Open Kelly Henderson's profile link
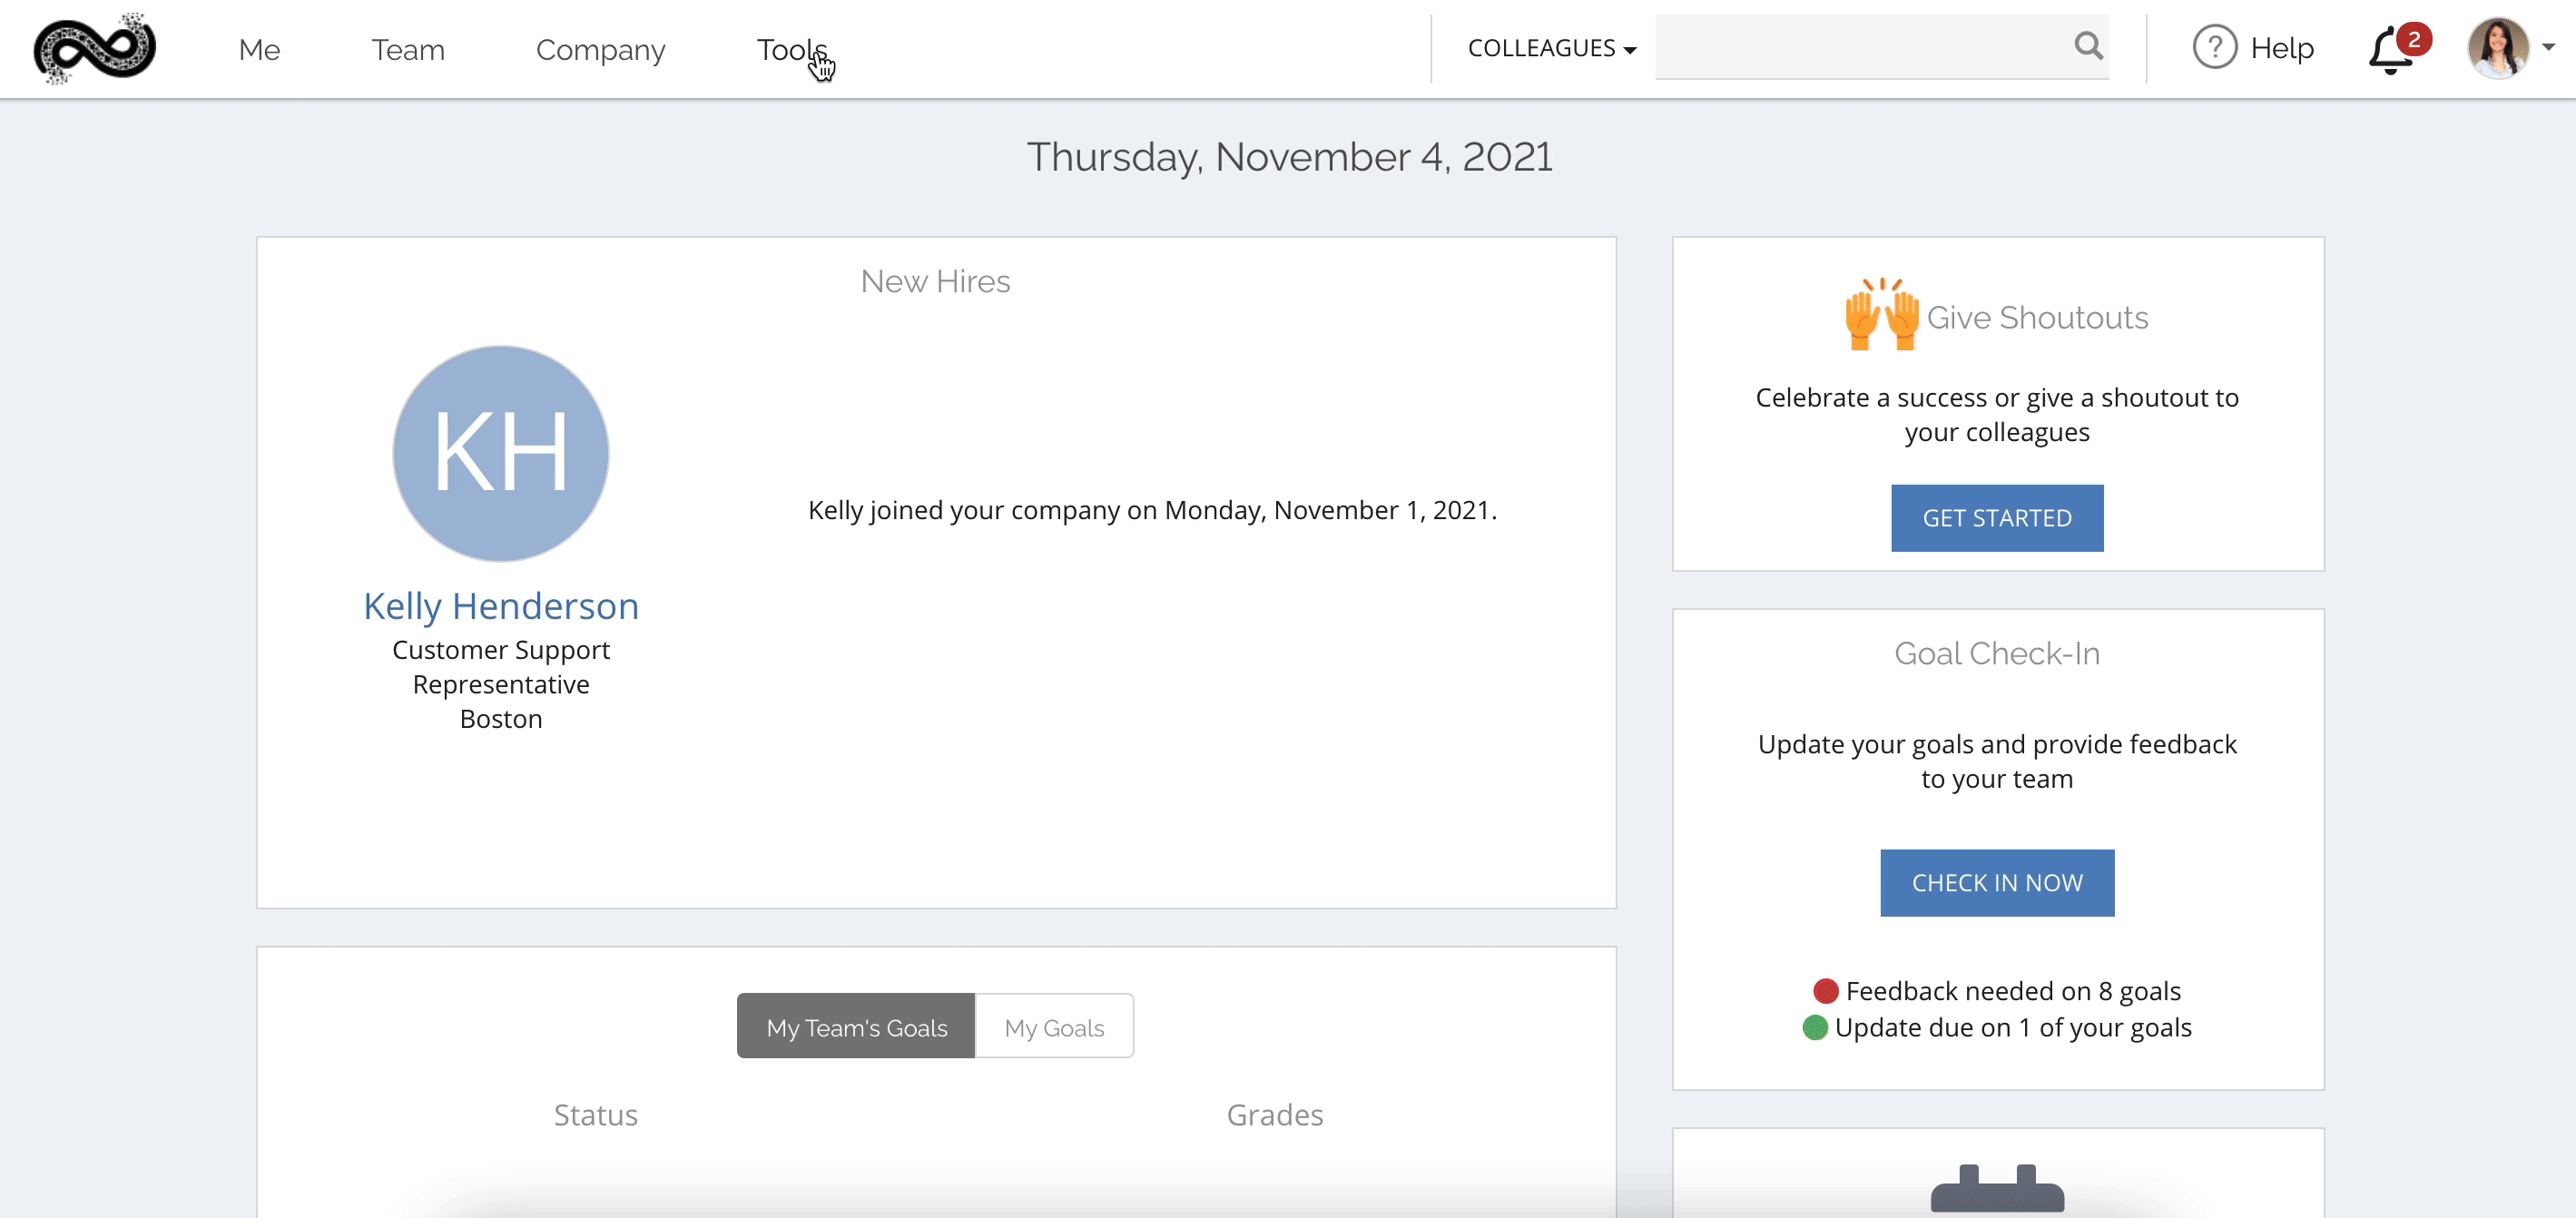The height and width of the screenshot is (1218, 2576). coord(501,606)
